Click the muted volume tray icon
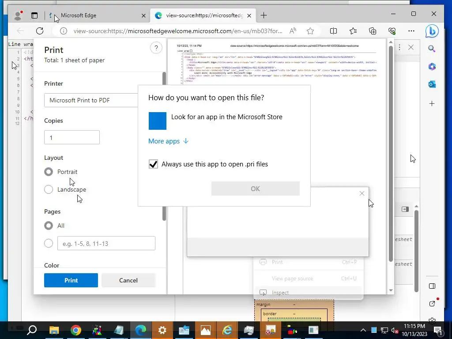This screenshot has width=452, height=339. (395, 330)
